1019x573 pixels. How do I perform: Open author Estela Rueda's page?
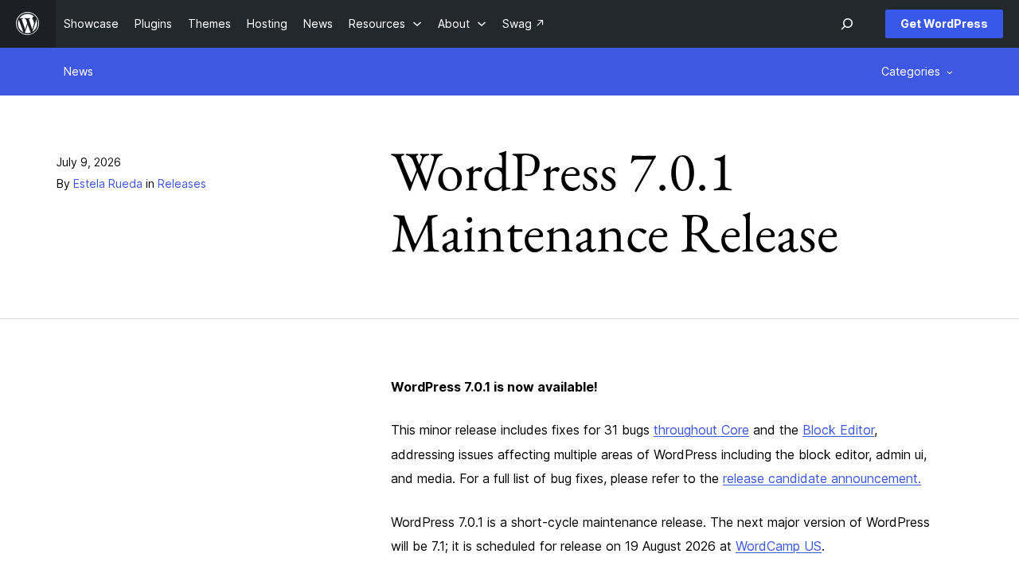[x=107, y=184]
